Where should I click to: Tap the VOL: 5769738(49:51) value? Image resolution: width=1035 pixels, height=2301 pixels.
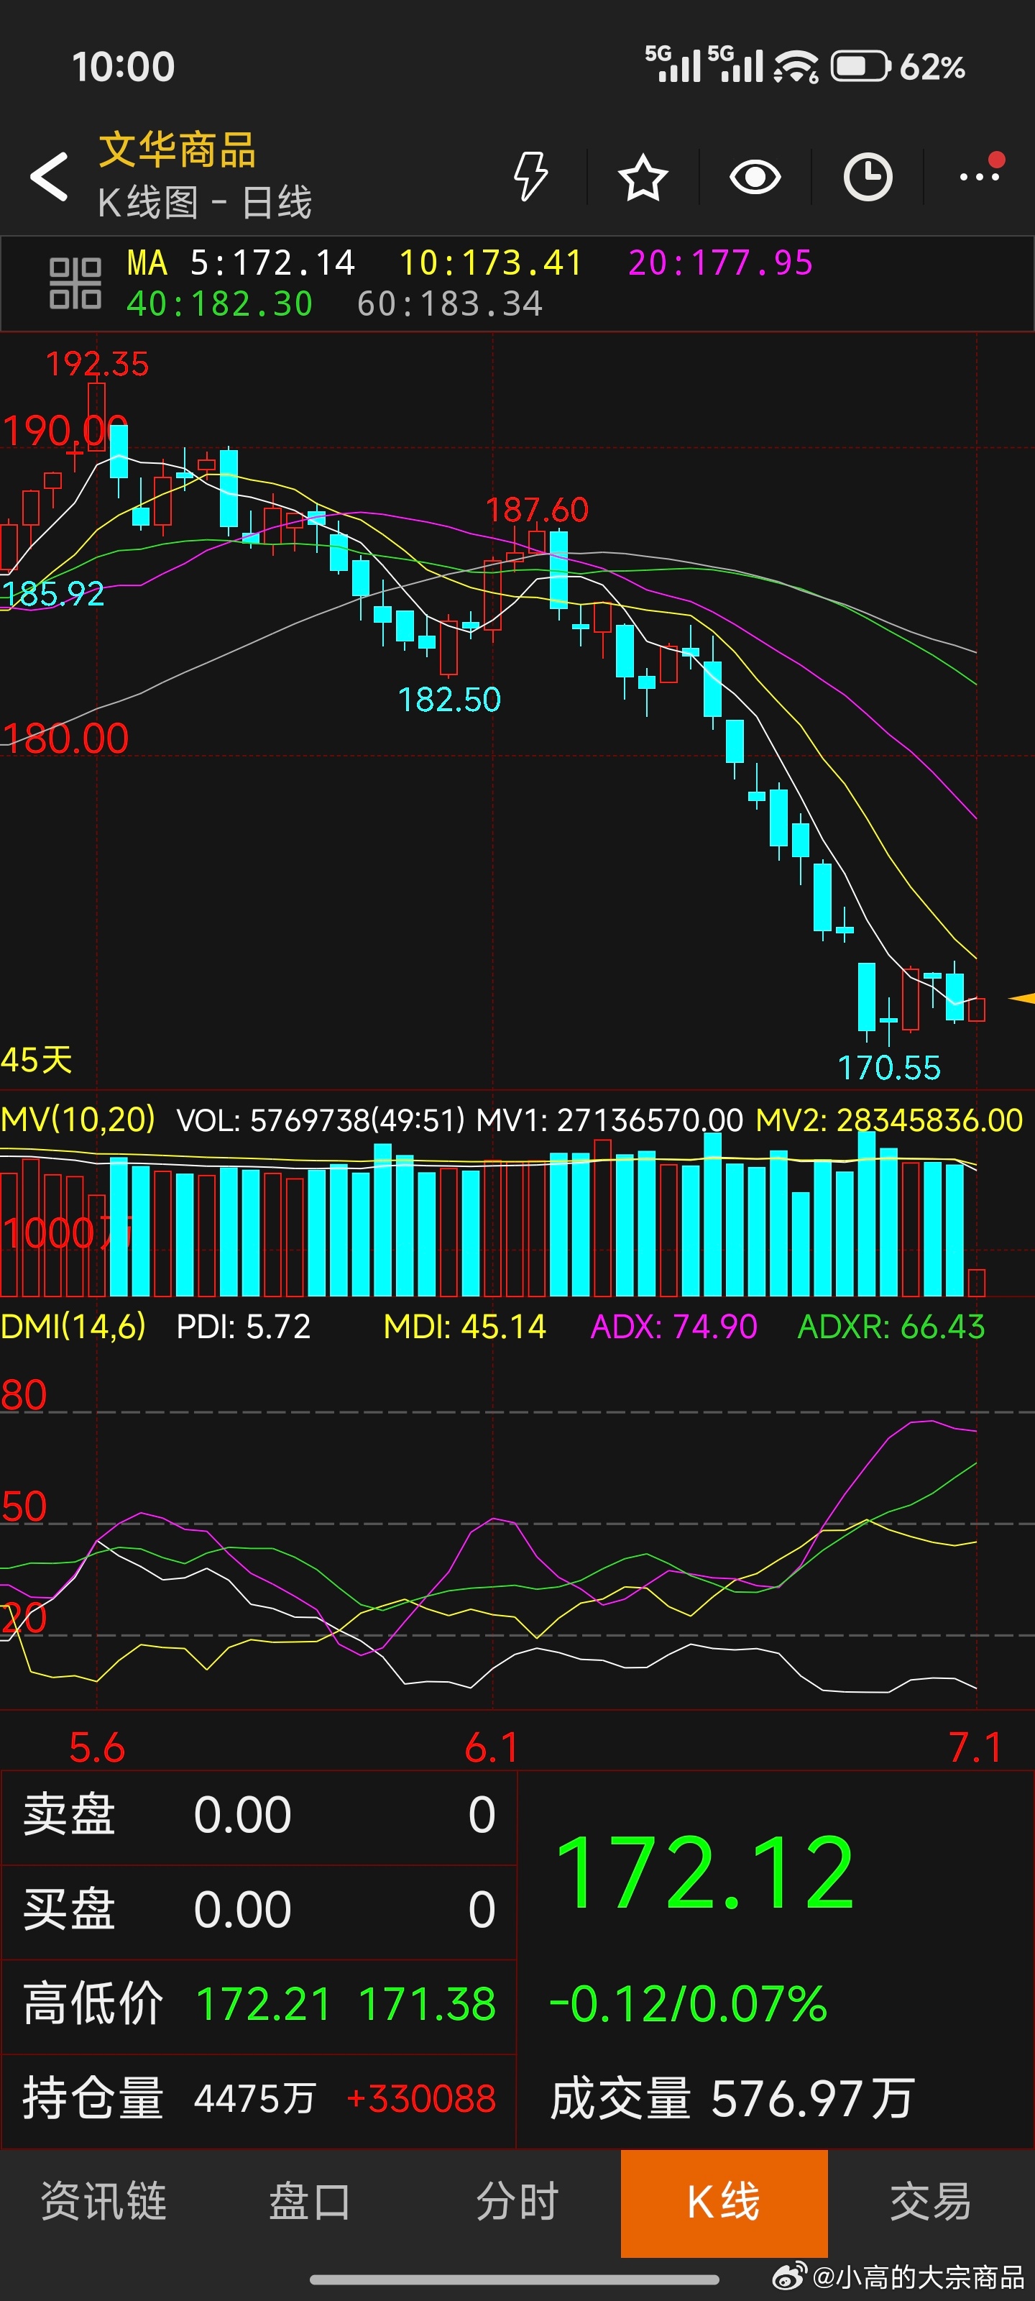click(x=321, y=1120)
